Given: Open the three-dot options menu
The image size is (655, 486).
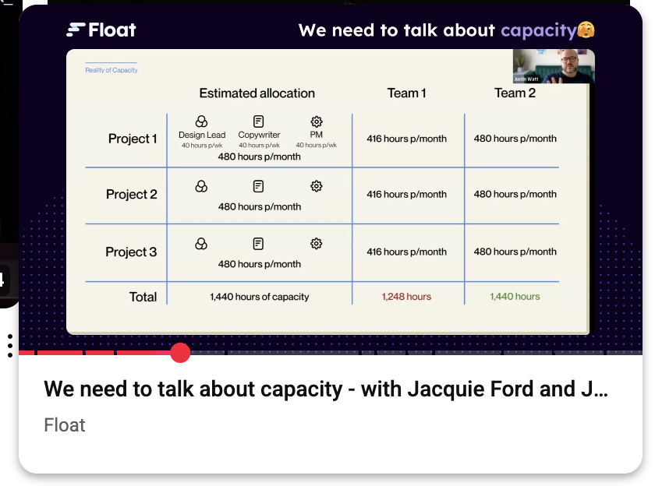Looking at the screenshot, I should click(x=9, y=345).
